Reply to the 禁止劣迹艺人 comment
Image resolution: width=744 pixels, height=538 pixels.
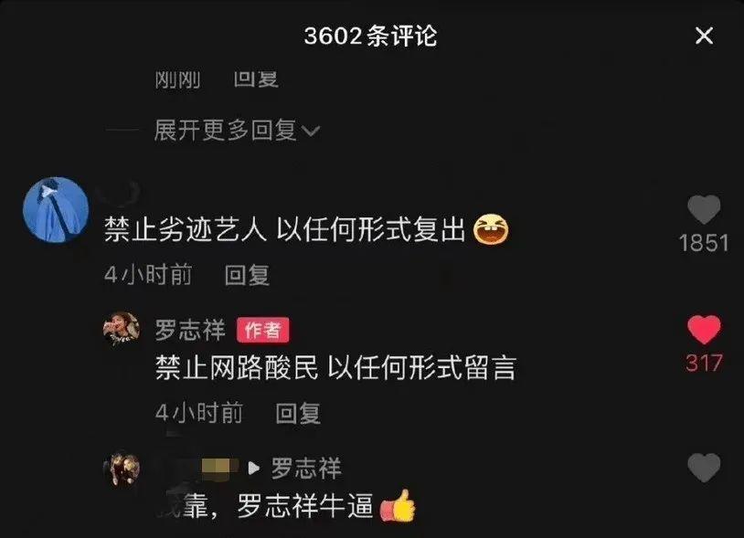247,275
